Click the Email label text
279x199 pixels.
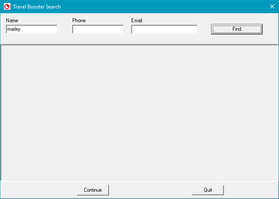[x=137, y=20]
